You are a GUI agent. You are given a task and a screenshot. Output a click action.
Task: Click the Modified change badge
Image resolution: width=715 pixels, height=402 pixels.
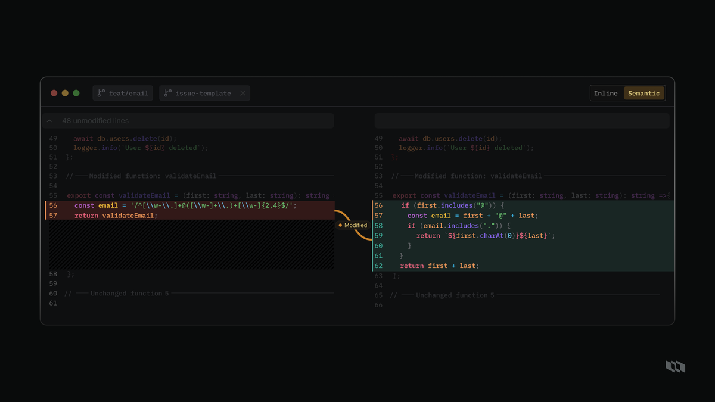353,225
